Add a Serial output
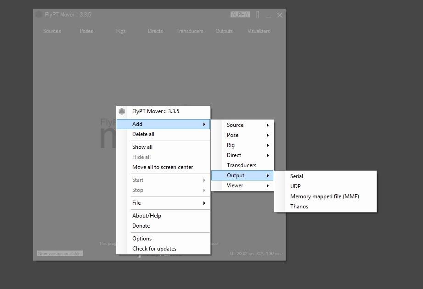Screen dimensions: 423x289 (325, 176)
